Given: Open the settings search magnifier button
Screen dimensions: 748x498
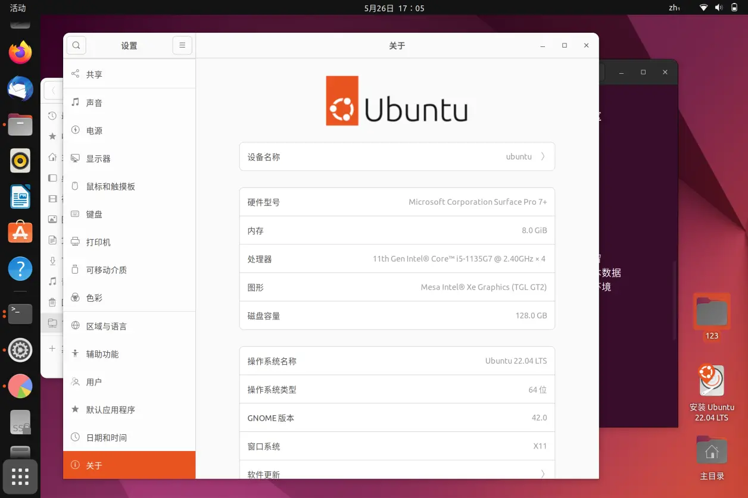Looking at the screenshot, I should click(76, 45).
